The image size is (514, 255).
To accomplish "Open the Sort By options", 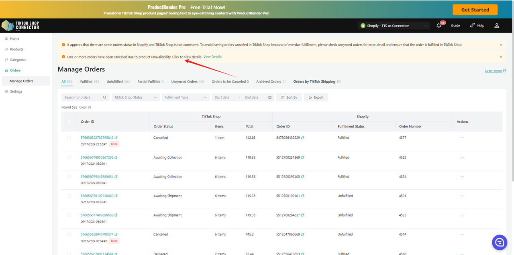I will pyautogui.click(x=289, y=97).
